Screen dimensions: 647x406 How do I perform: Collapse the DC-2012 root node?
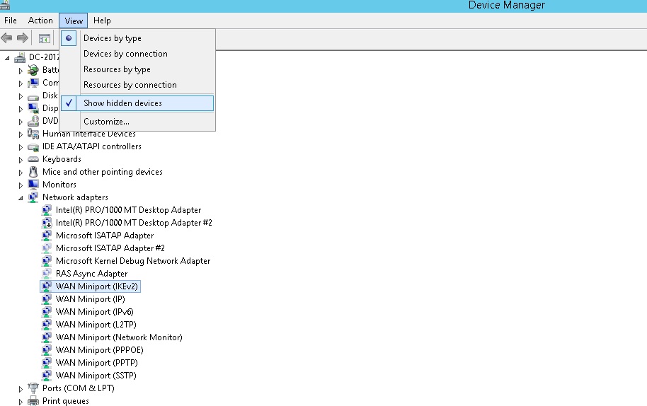coord(7,58)
